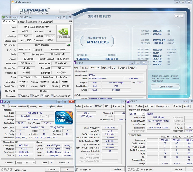The height and width of the screenshot is (172, 193).
Task: Click the mainboard model EVGA P55 SLI E657
Action: tap(106, 78)
